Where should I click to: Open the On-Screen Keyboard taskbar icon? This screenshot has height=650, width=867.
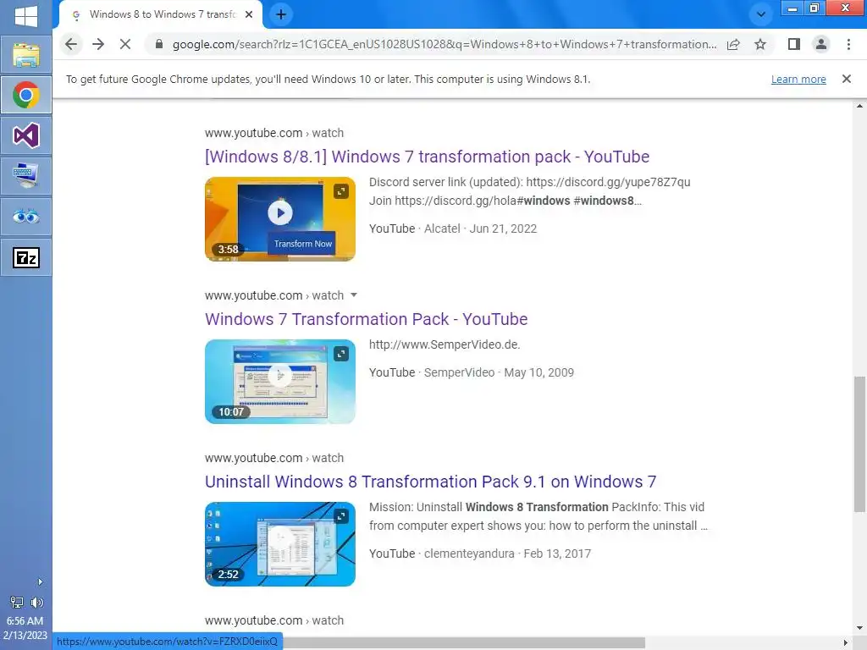click(x=26, y=176)
